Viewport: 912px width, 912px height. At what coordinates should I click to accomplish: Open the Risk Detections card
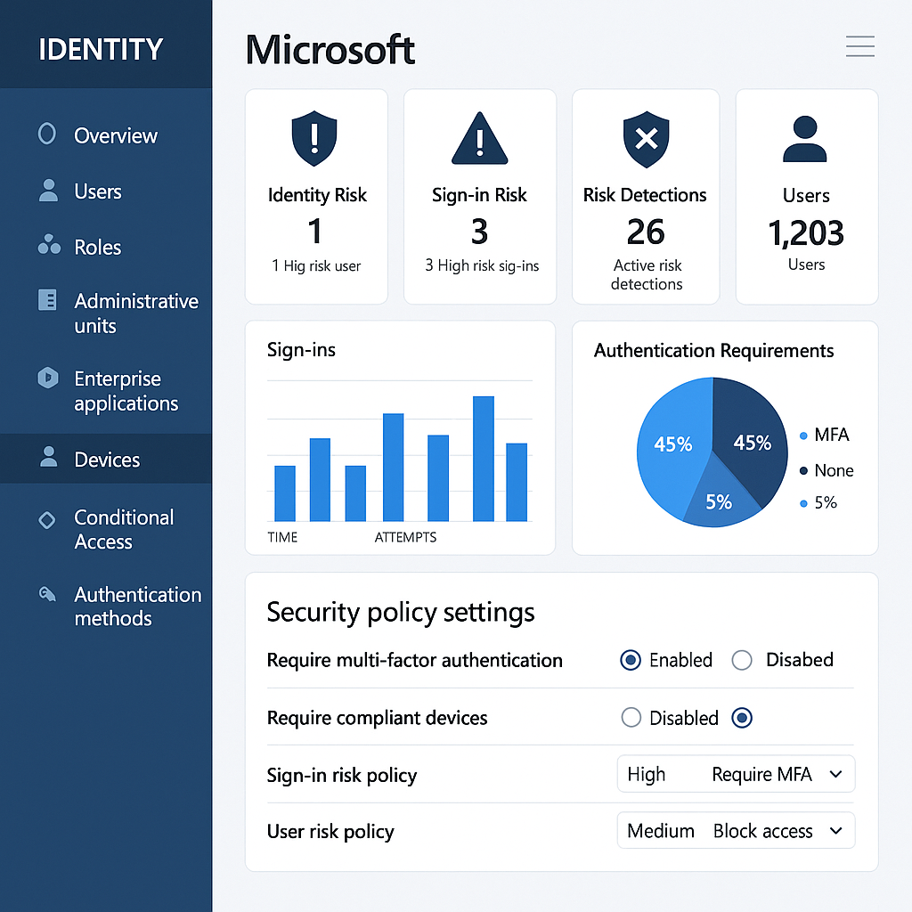pos(646,197)
